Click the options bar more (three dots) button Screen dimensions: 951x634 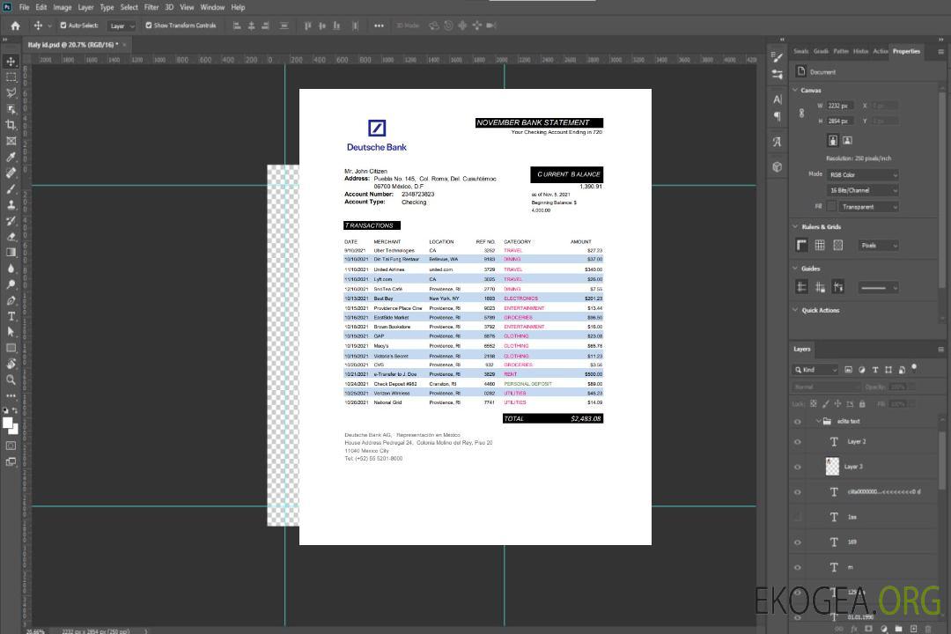[x=379, y=26]
